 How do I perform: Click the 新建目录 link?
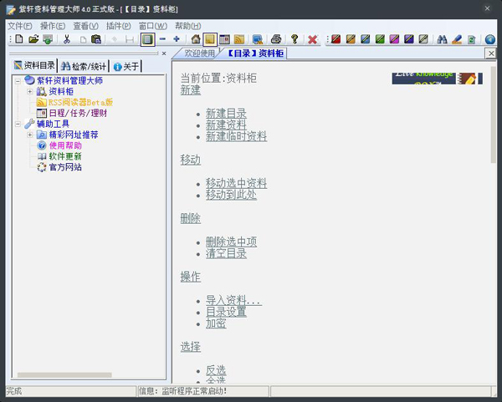[x=226, y=114]
